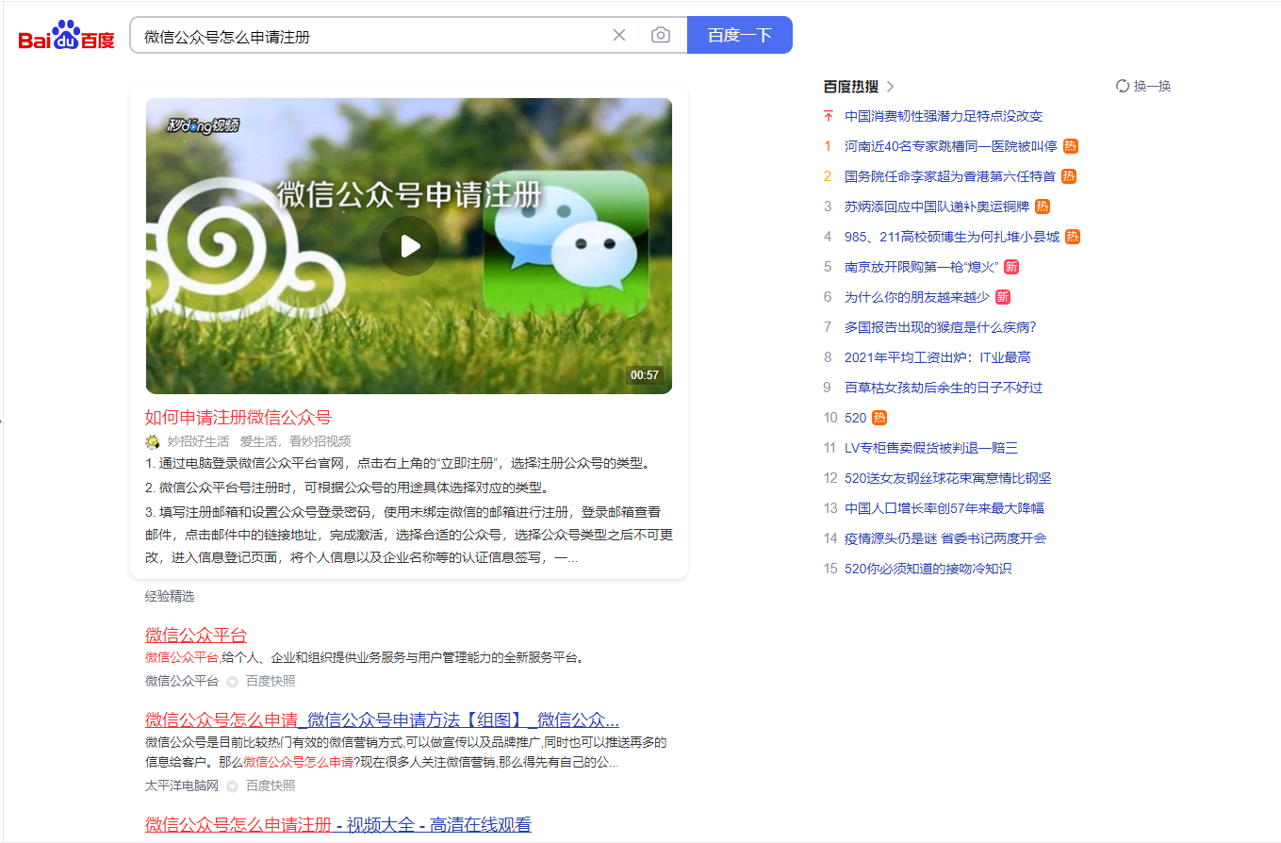
Task: Open the 如何申请注册微信公众号 video title link
Action: click(x=238, y=418)
